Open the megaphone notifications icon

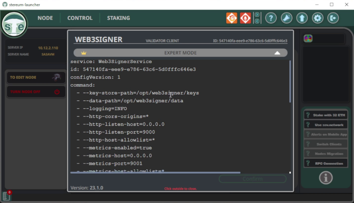click(x=287, y=18)
